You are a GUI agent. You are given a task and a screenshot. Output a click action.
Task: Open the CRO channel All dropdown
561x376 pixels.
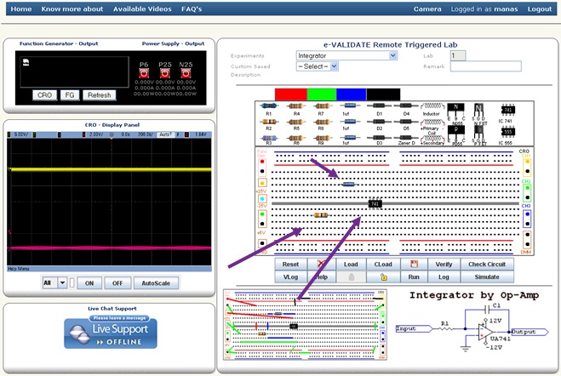click(54, 283)
